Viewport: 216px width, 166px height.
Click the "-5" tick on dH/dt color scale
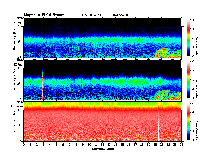tap(193, 20)
